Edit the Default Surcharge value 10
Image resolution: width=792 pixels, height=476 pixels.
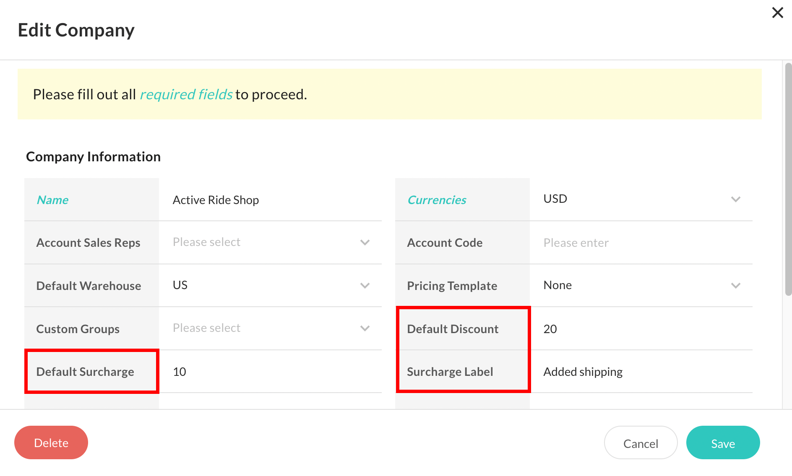point(270,372)
